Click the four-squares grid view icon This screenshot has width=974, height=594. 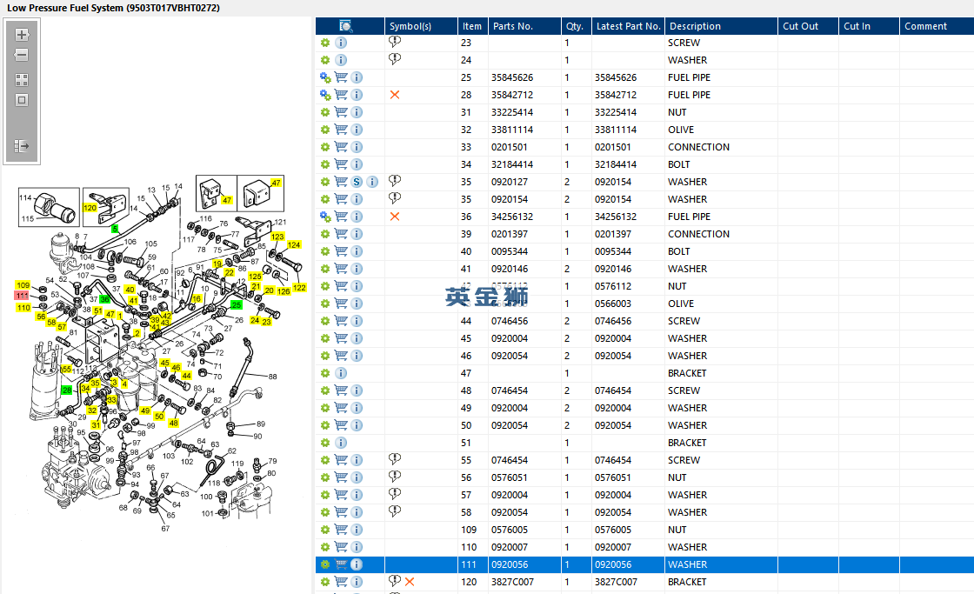22,79
